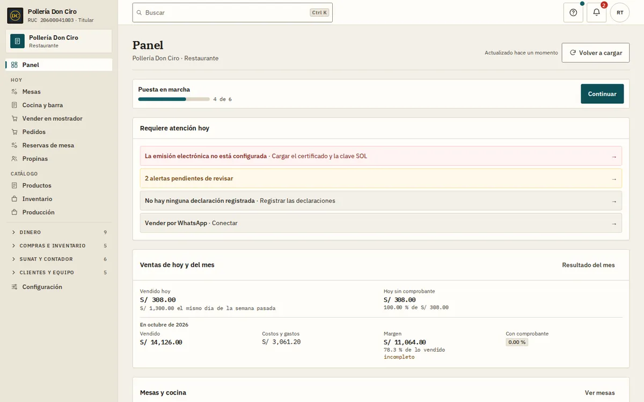The width and height of the screenshot is (644, 402).
Task: Click the Continuar button
Action: coord(602,94)
